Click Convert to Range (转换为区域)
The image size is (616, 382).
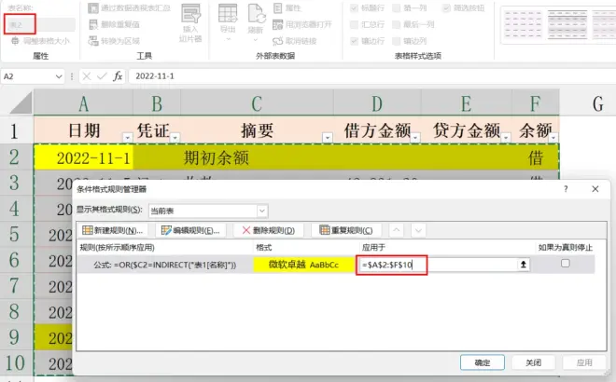[114, 41]
